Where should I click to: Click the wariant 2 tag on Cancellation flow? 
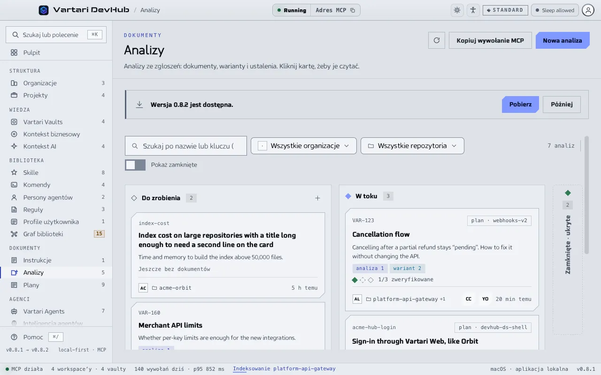pyautogui.click(x=407, y=269)
